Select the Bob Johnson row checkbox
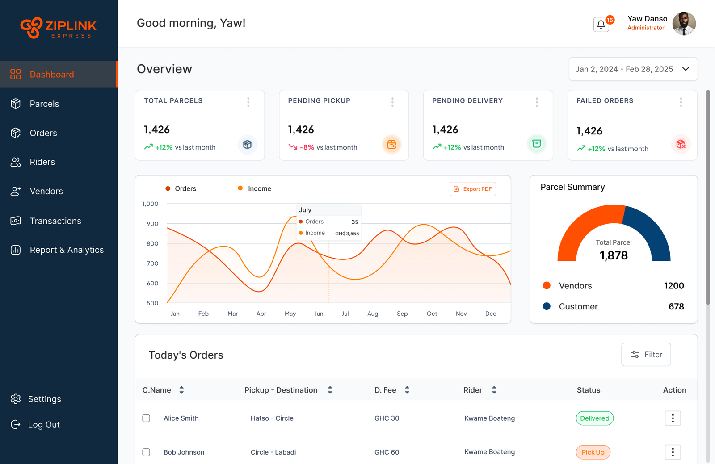This screenshot has width=715, height=464. tap(146, 452)
